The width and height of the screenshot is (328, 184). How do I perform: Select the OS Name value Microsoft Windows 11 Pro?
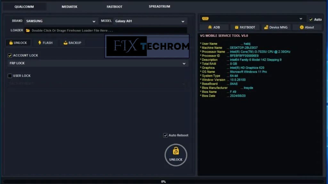tap(248, 72)
